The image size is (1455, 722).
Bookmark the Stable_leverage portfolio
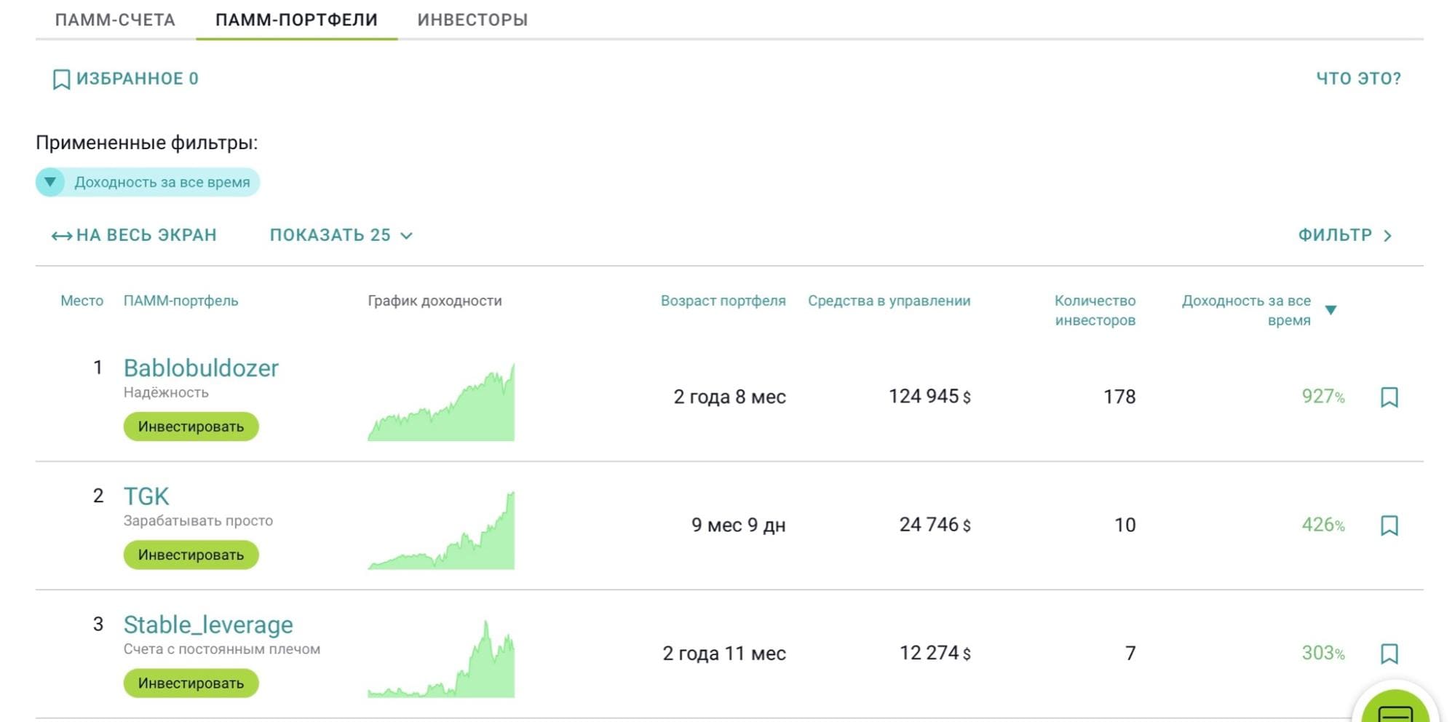tap(1389, 653)
